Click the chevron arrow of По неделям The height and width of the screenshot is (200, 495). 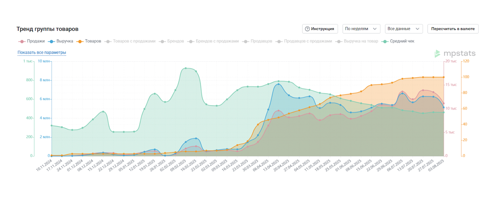pos(375,29)
